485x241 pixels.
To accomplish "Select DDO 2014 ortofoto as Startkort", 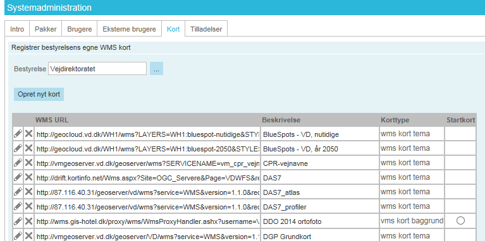I will [460, 220].
